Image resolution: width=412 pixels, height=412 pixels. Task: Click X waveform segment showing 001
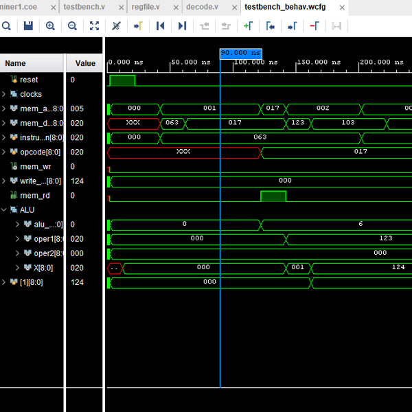point(298,268)
